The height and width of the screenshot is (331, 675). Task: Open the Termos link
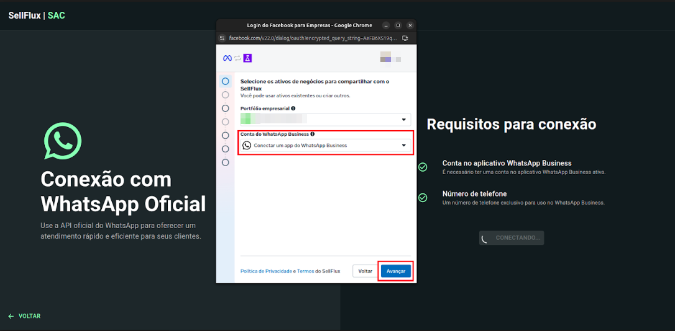(x=305, y=271)
